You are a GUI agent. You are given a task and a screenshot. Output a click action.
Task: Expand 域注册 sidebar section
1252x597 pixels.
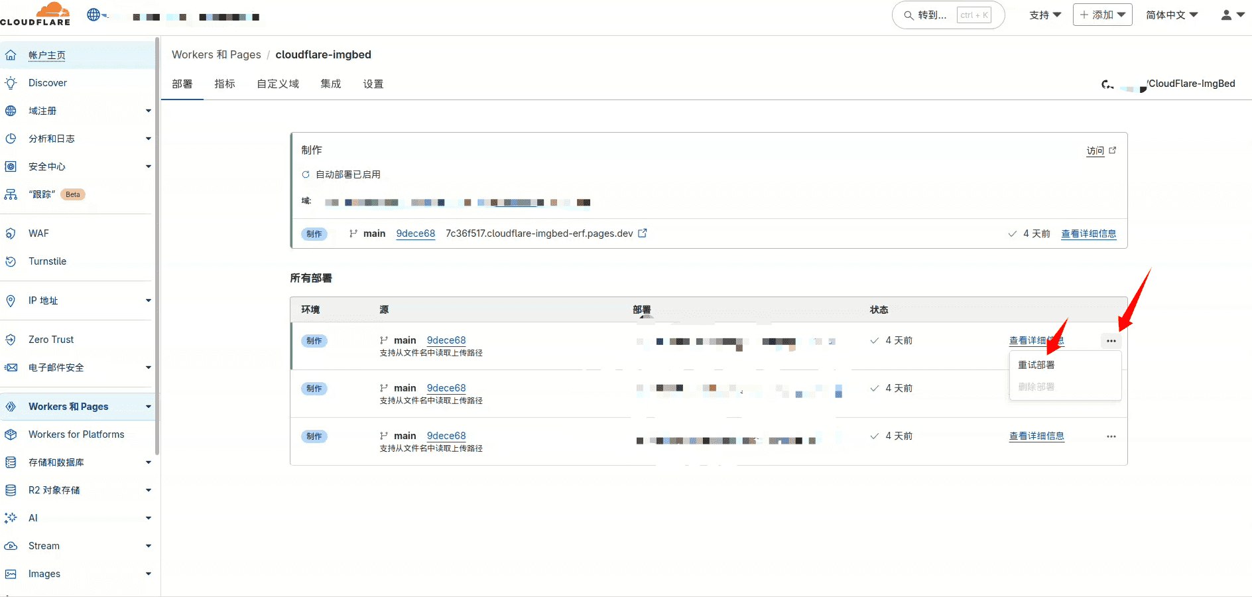click(149, 111)
